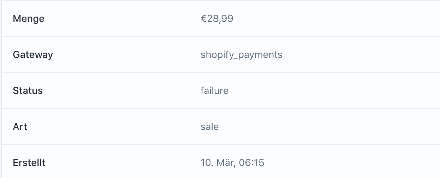Click the date 10. Mär
The image size is (440, 178).
pos(218,162)
